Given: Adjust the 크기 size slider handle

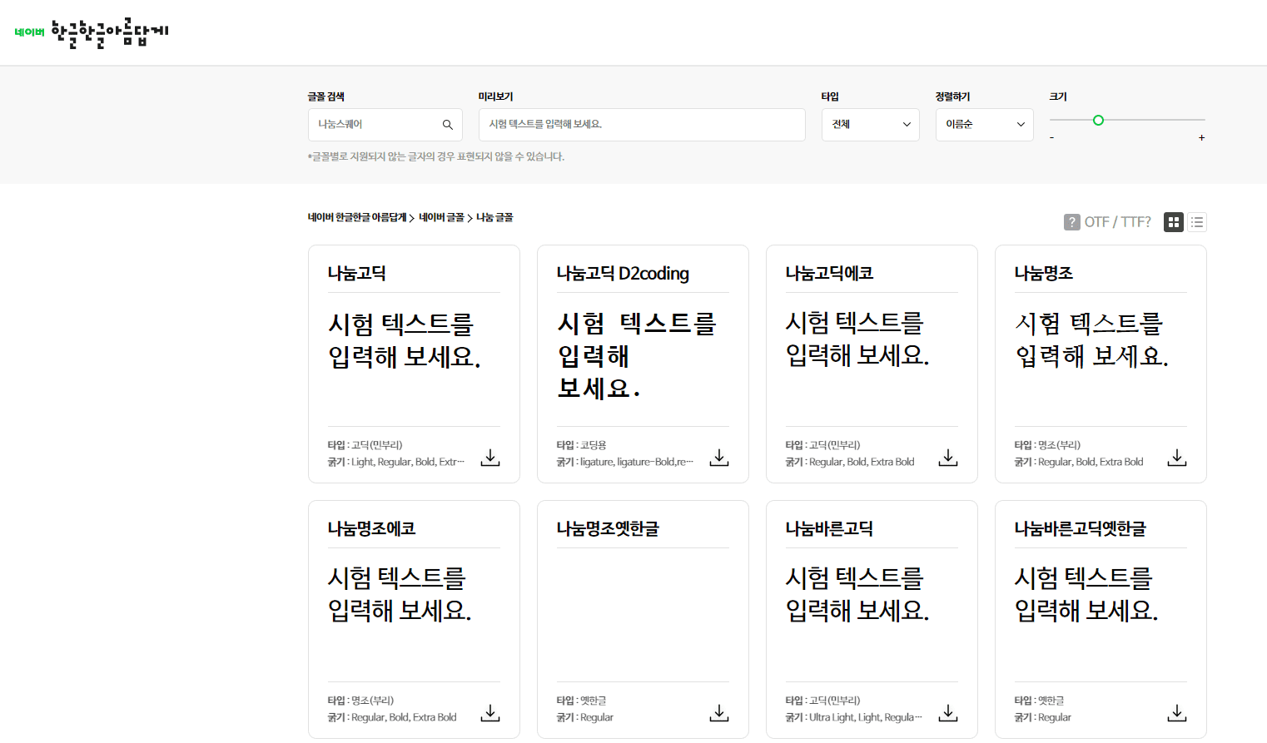Looking at the screenshot, I should 1098,120.
